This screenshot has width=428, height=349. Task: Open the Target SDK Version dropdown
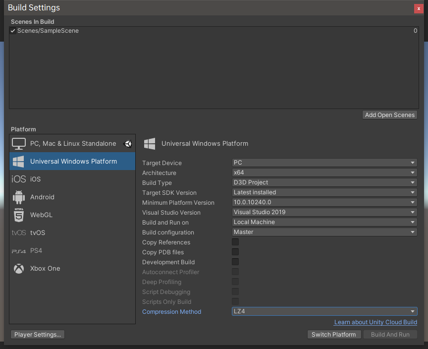point(324,192)
